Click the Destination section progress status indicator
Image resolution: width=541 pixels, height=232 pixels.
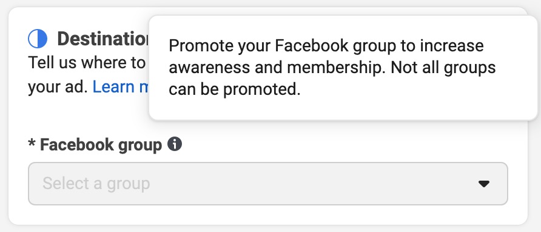pyautogui.click(x=37, y=39)
